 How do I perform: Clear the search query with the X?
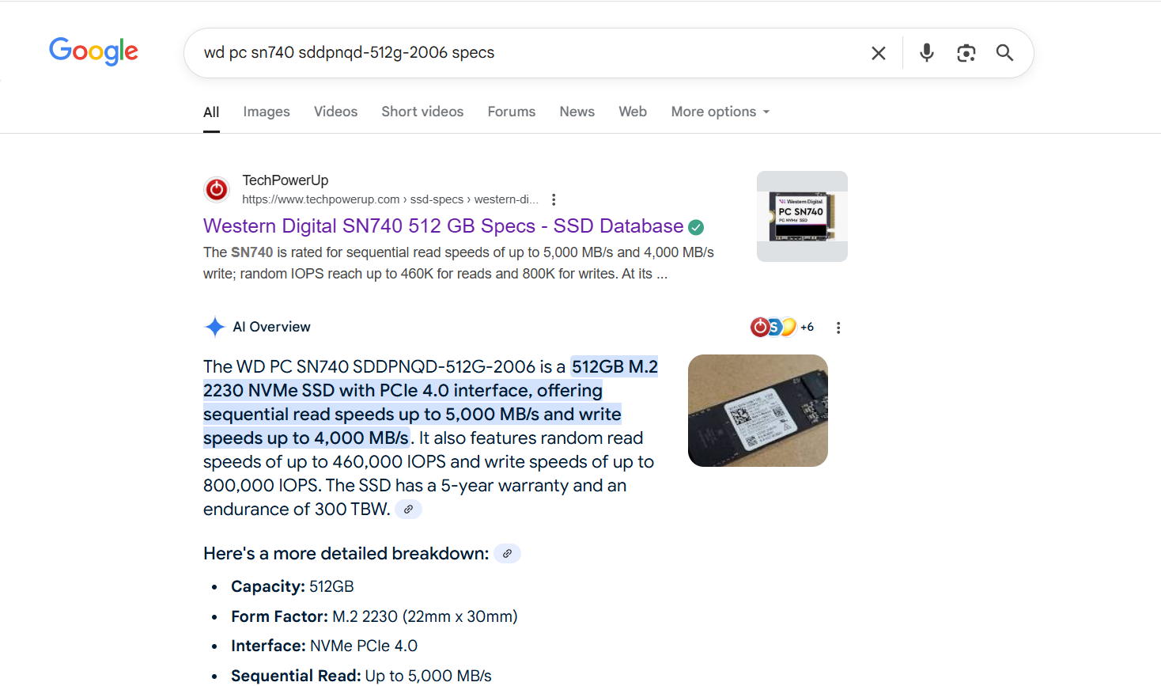click(x=878, y=52)
